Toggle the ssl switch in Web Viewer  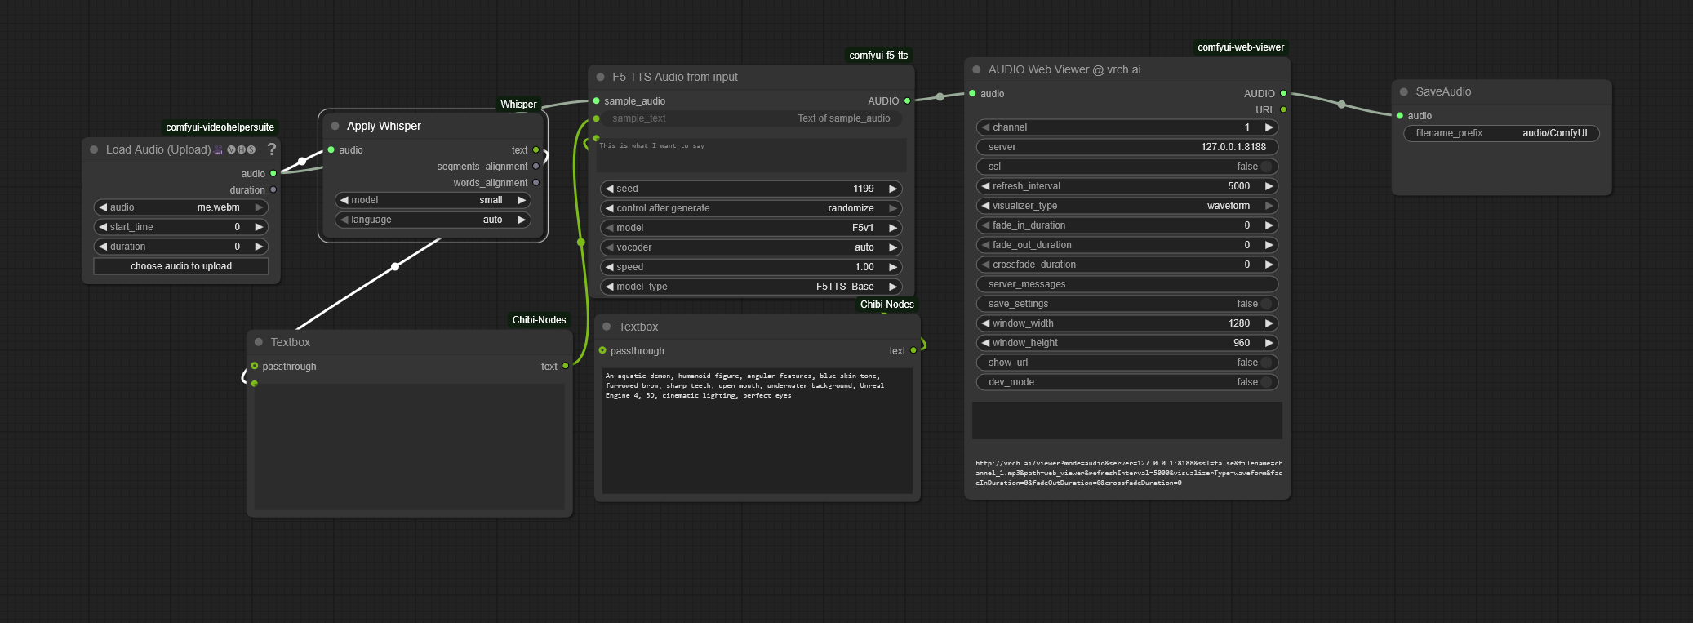pos(1265,167)
